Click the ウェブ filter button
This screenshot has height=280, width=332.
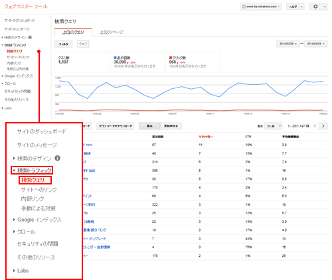83,44
